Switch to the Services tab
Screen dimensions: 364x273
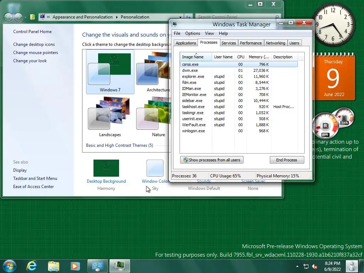229,43
